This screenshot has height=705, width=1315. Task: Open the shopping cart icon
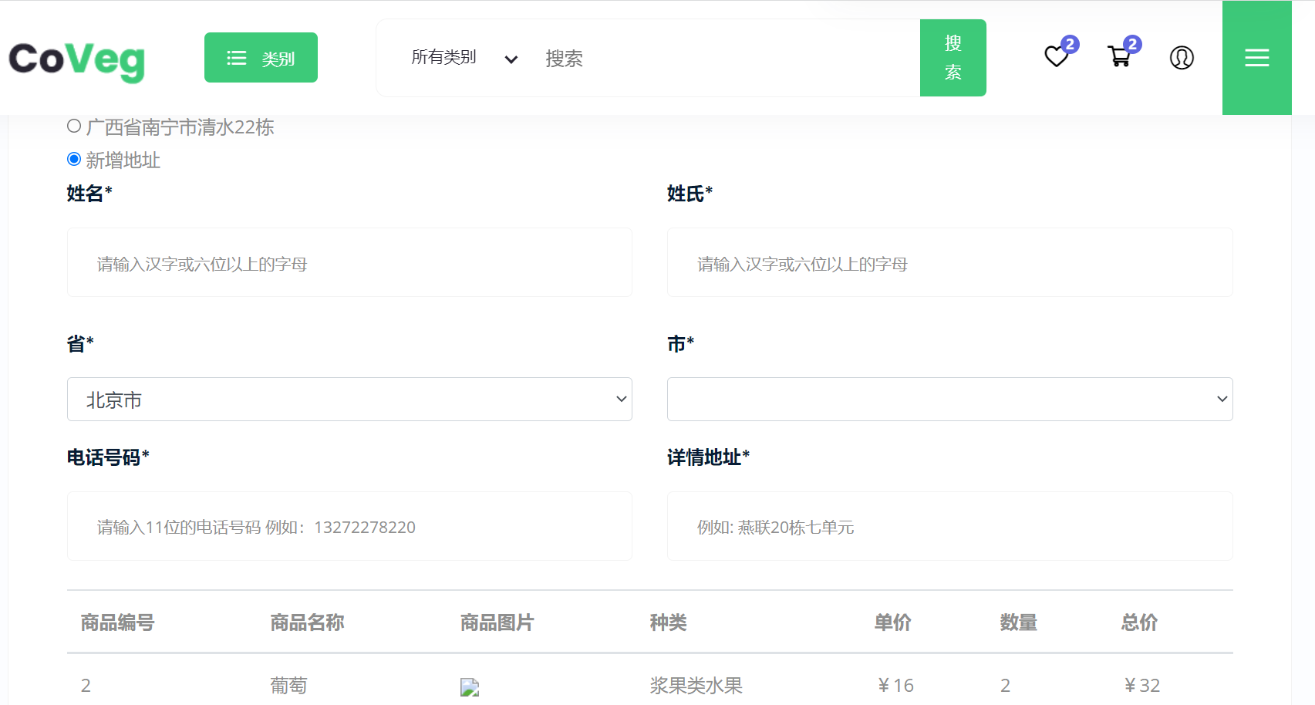point(1119,57)
